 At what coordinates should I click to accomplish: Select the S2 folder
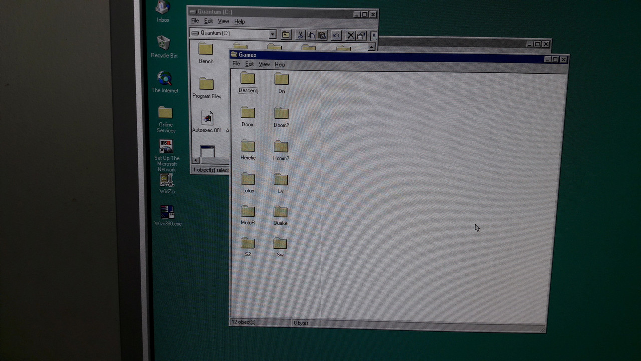[248, 247]
